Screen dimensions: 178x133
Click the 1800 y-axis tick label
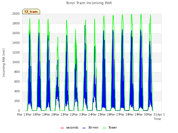pos(16,23)
